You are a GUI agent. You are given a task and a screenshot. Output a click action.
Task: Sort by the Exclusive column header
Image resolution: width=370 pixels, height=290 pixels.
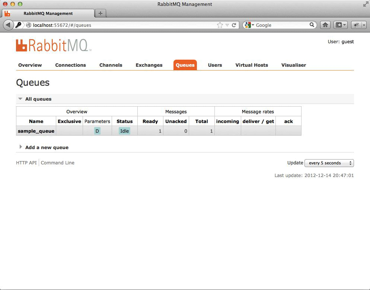point(69,121)
